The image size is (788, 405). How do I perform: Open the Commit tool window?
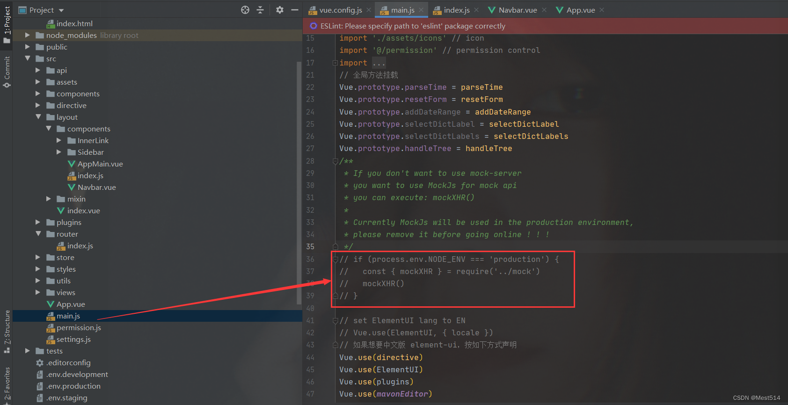tap(7, 72)
